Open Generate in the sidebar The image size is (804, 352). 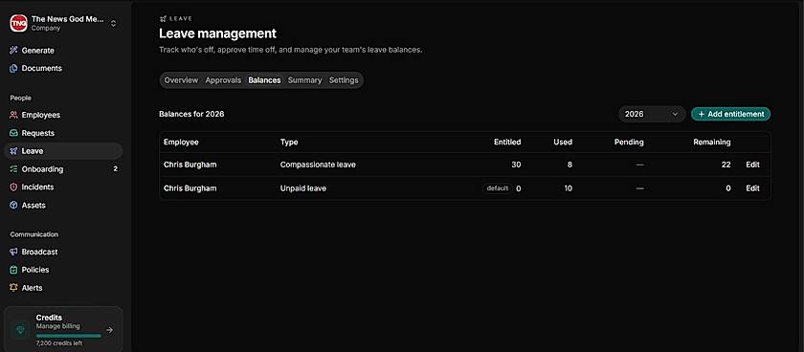[37, 50]
